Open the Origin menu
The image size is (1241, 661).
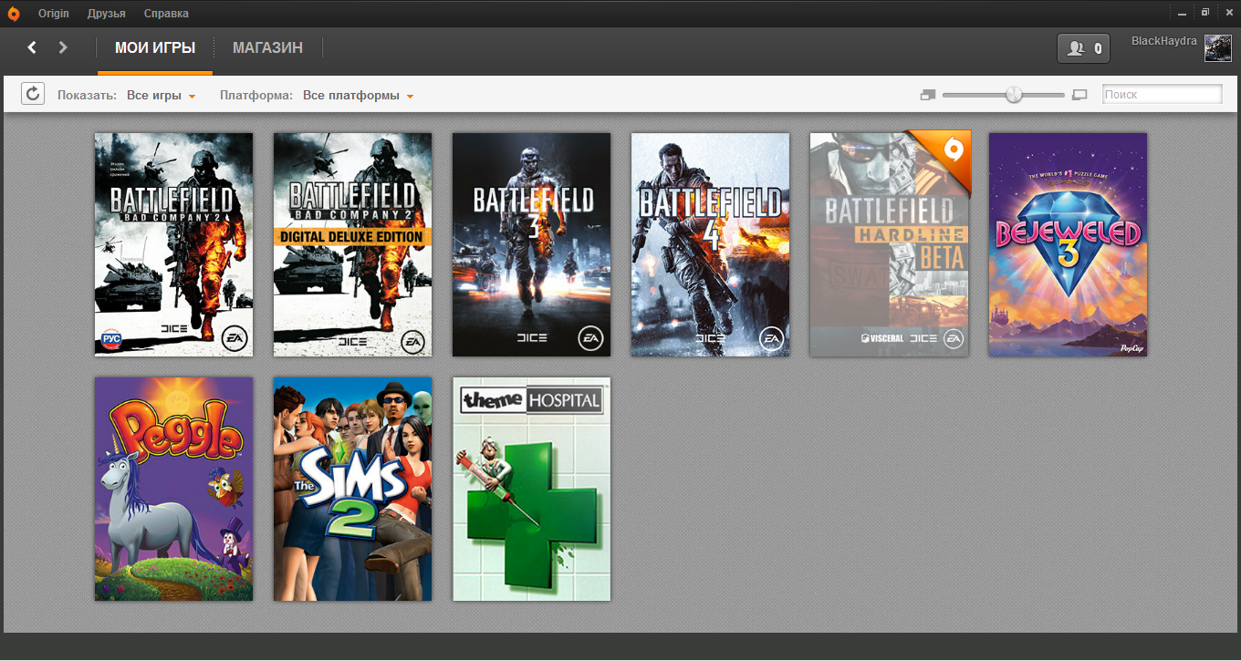tap(54, 14)
